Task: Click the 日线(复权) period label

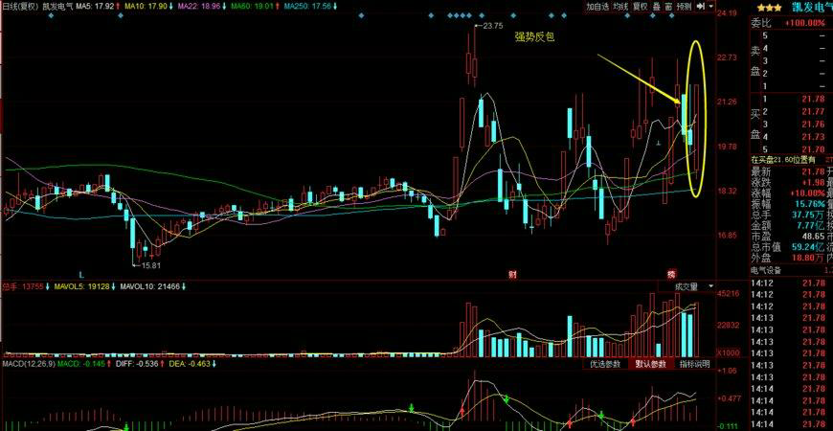Action: (20, 7)
